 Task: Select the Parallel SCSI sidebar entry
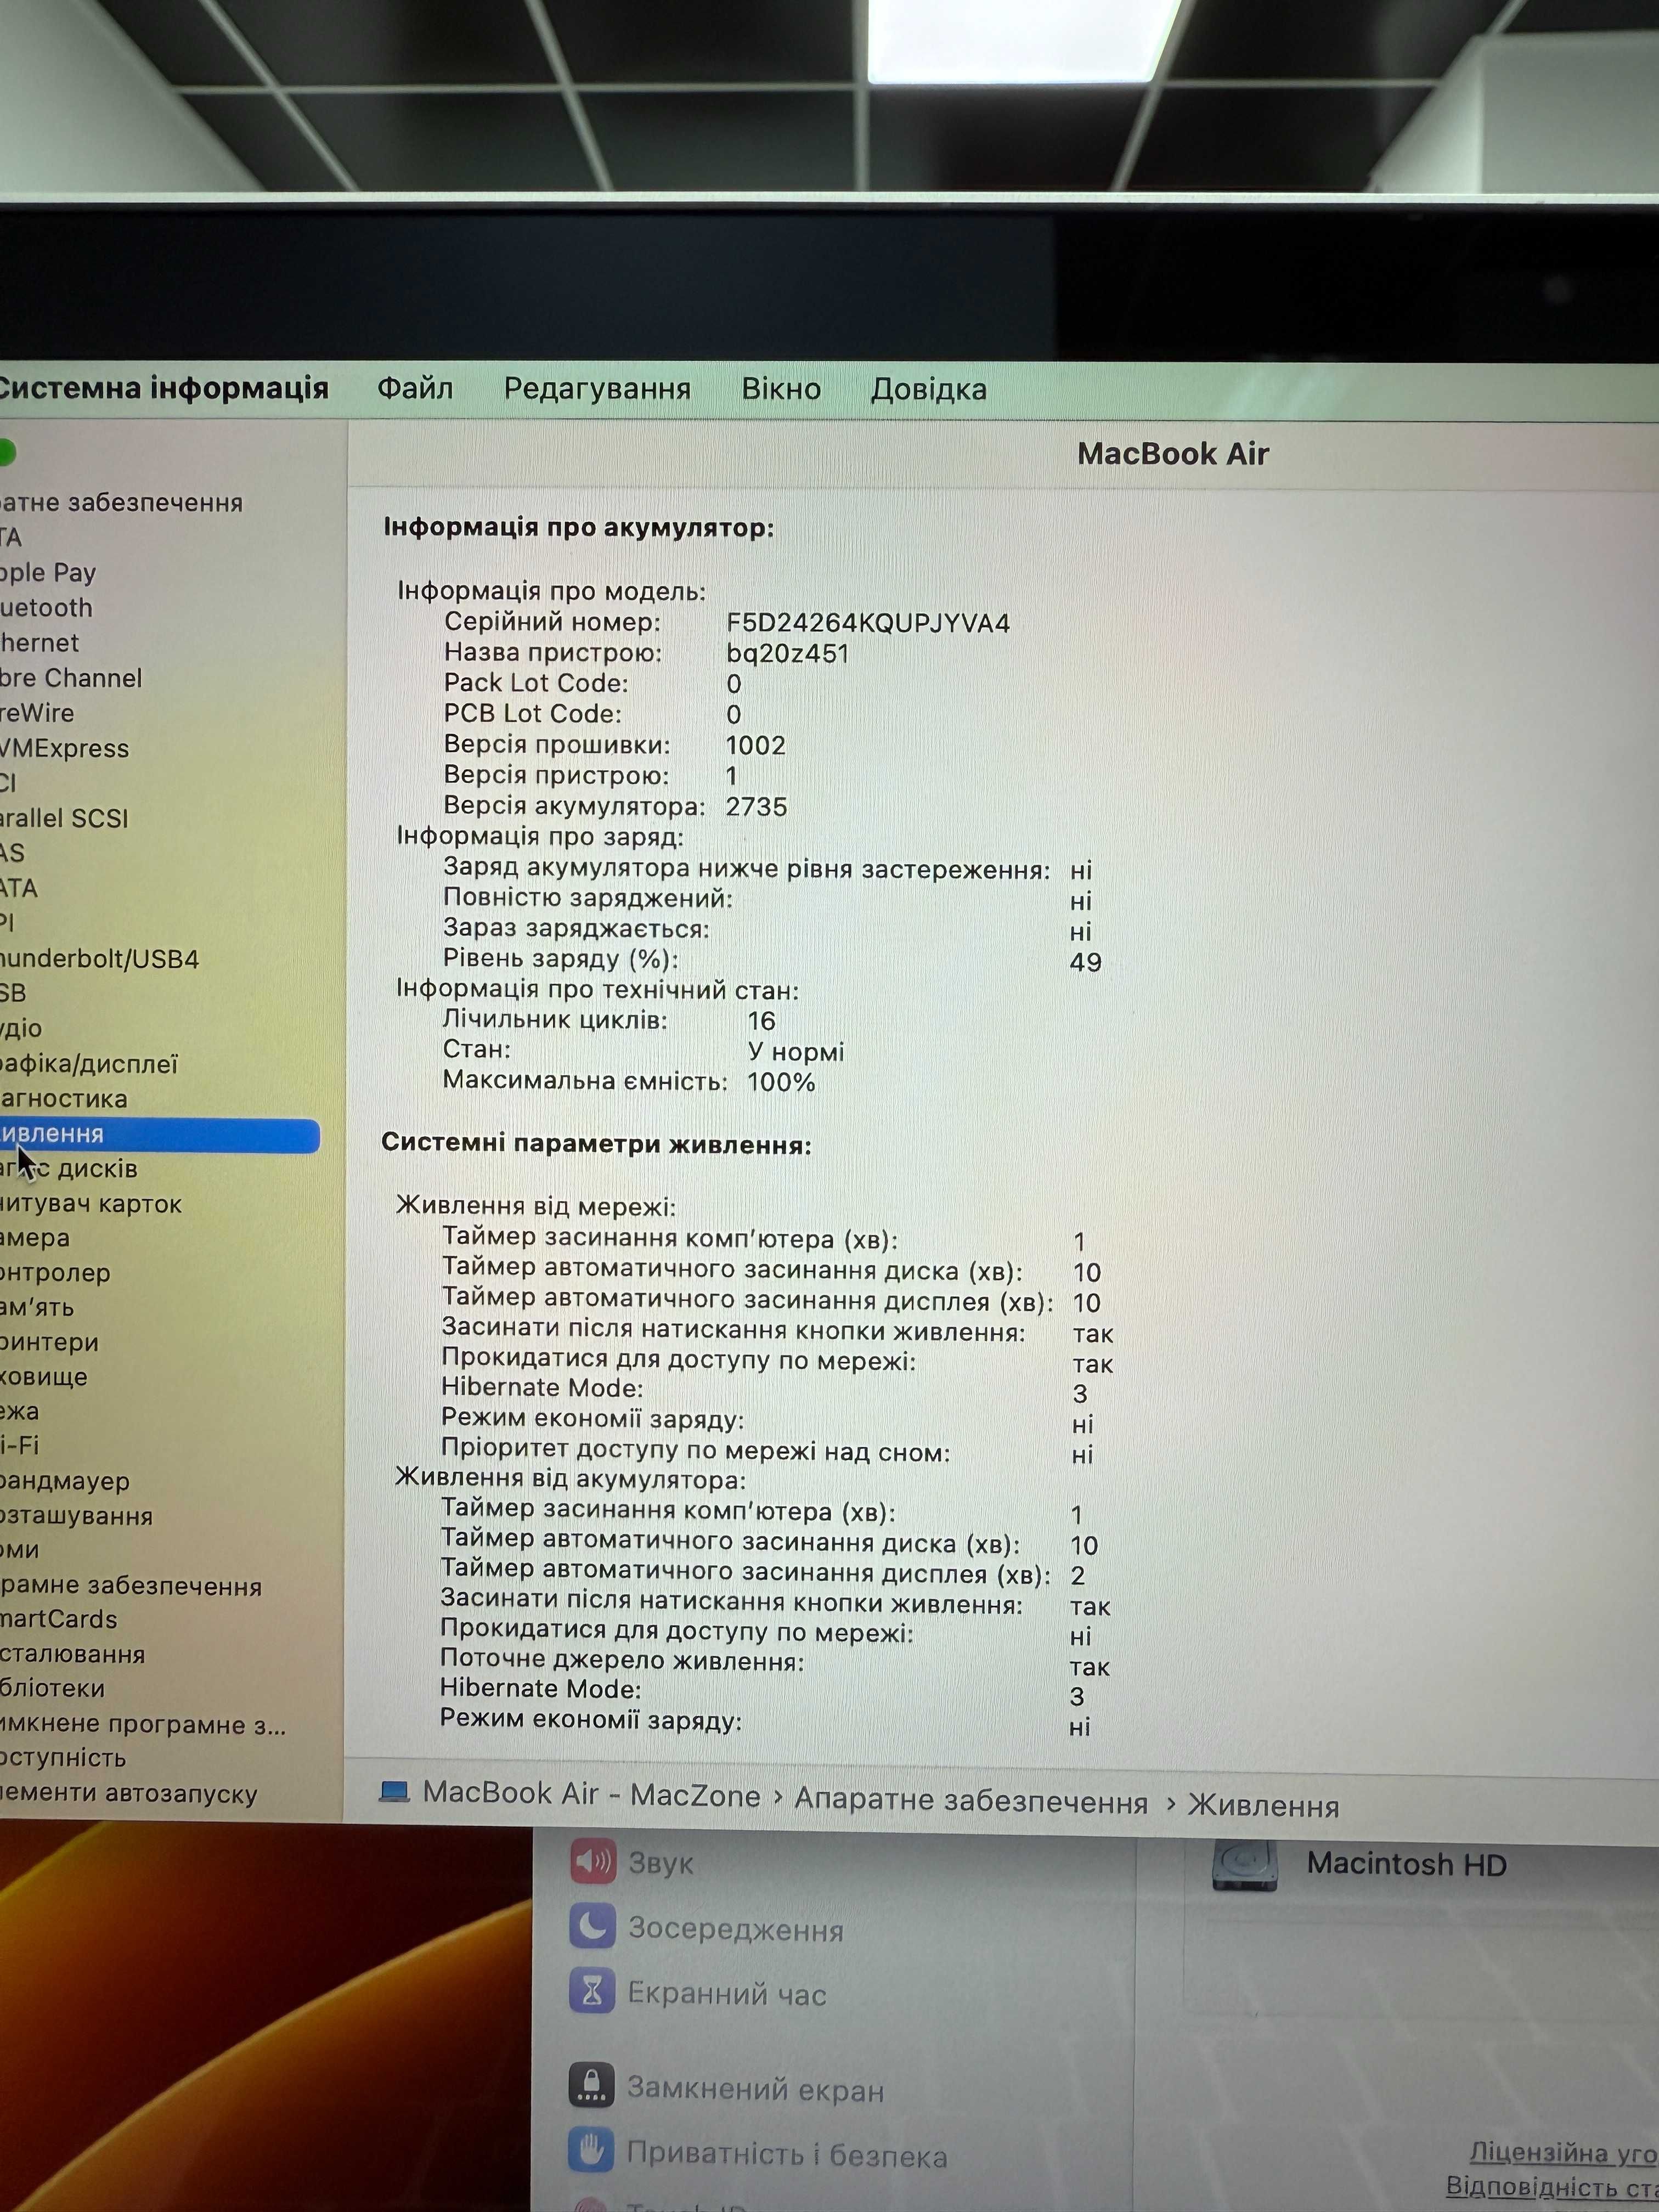pos(65,818)
